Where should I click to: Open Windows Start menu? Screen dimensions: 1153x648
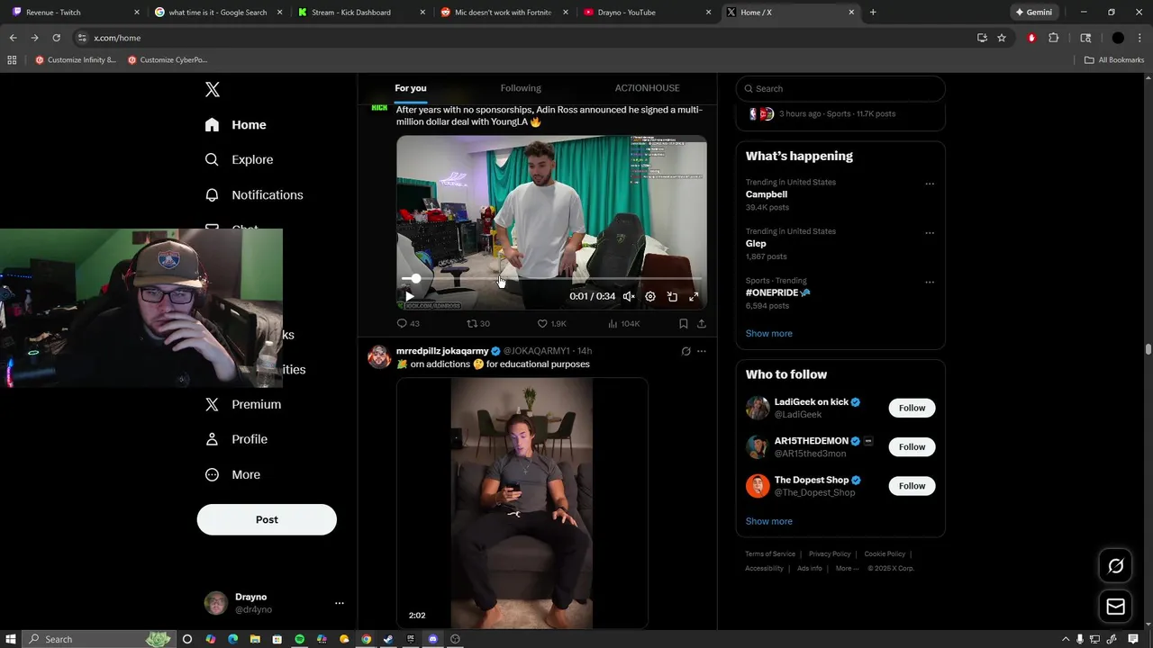[9, 639]
